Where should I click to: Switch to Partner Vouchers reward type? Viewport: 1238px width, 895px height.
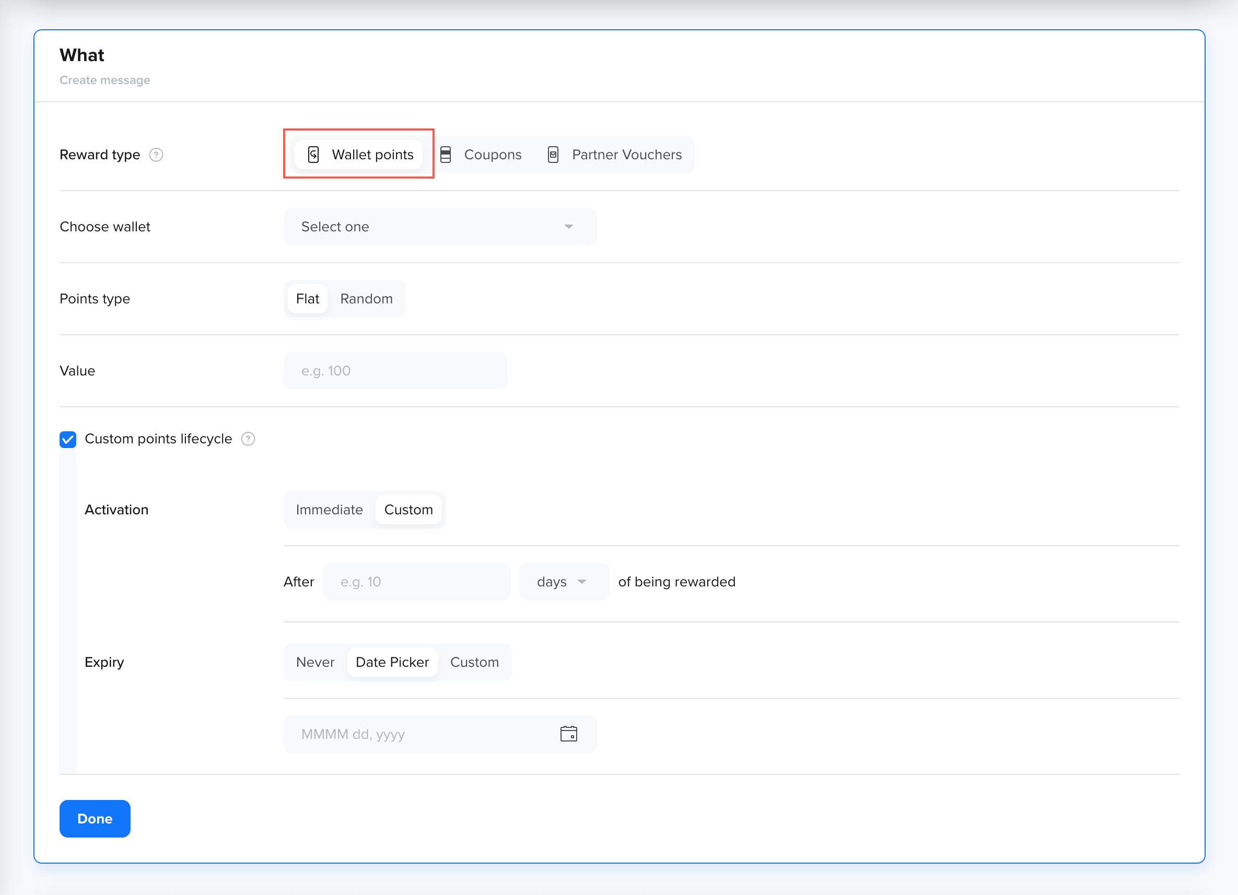[626, 155]
